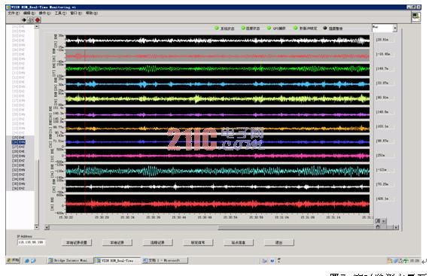Click the channel list scroll-up arrow
The width and height of the screenshot is (432, 276).
click(x=36, y=26)
